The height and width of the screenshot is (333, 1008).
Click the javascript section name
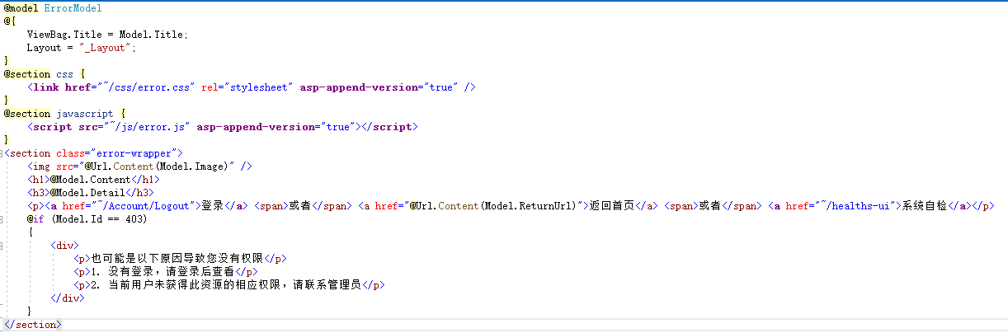[85, 113]
